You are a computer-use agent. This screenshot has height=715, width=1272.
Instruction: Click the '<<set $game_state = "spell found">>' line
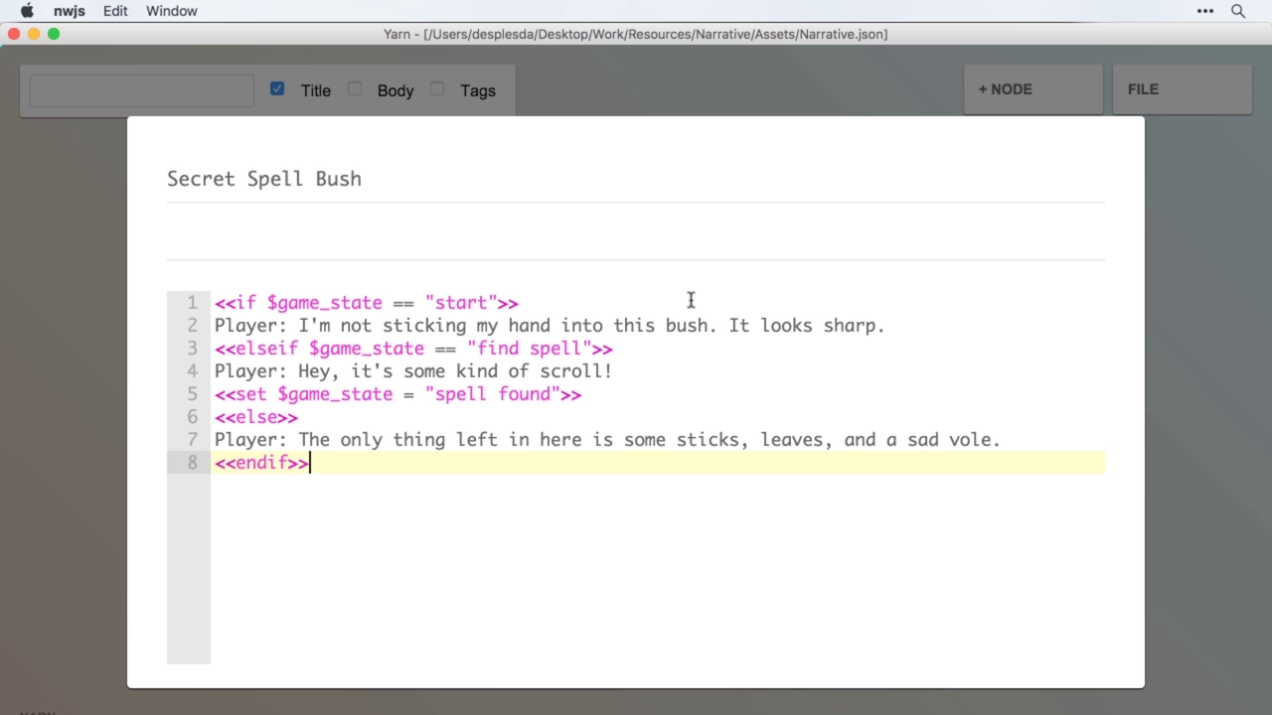coord(397,394)
